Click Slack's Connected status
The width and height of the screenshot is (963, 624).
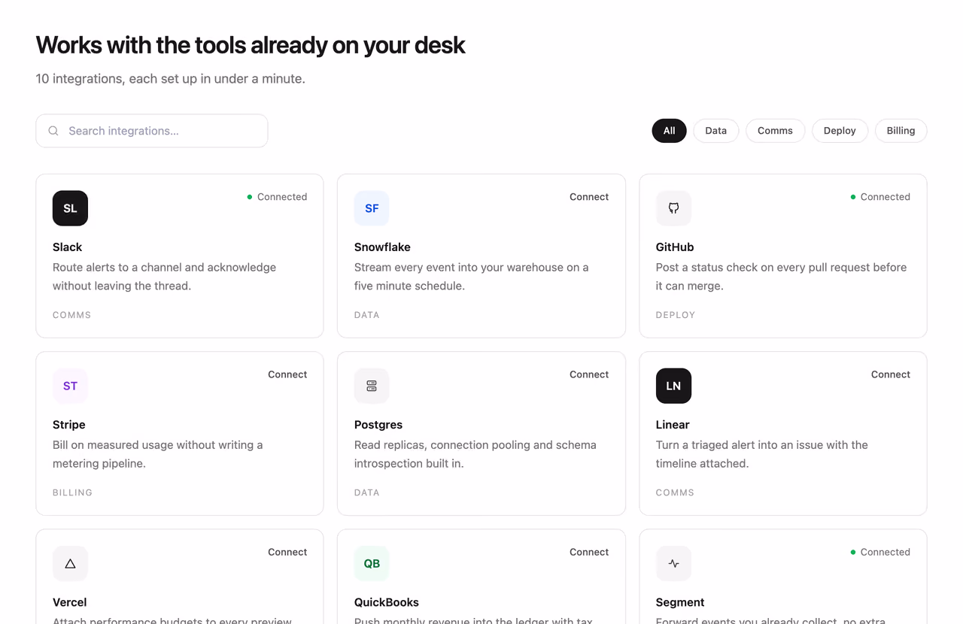pyautogui.click(x=277, y=197)
